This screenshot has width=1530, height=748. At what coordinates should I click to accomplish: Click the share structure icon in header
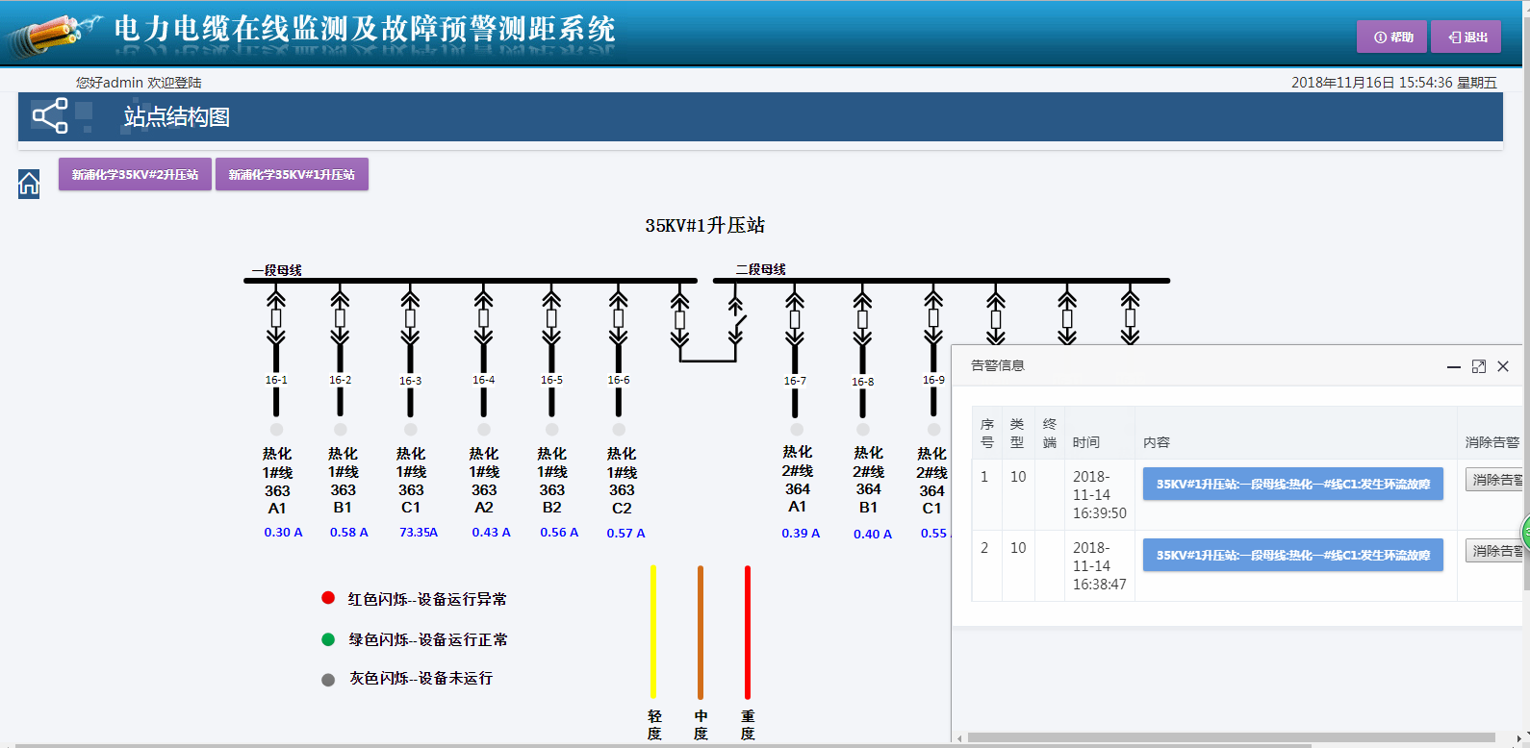pos(50,116)
